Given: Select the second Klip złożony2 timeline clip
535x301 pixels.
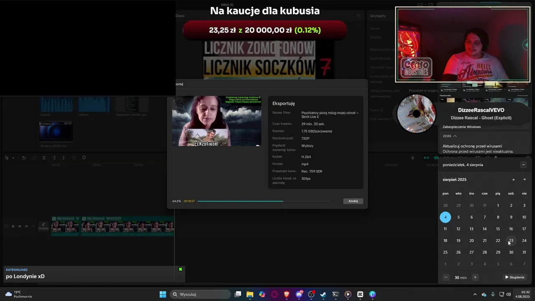Looking at the screenshot, I should pos(127,226).
